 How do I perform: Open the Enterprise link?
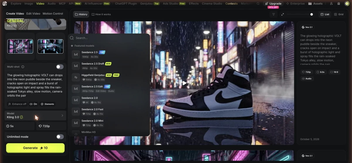[295, 4]
